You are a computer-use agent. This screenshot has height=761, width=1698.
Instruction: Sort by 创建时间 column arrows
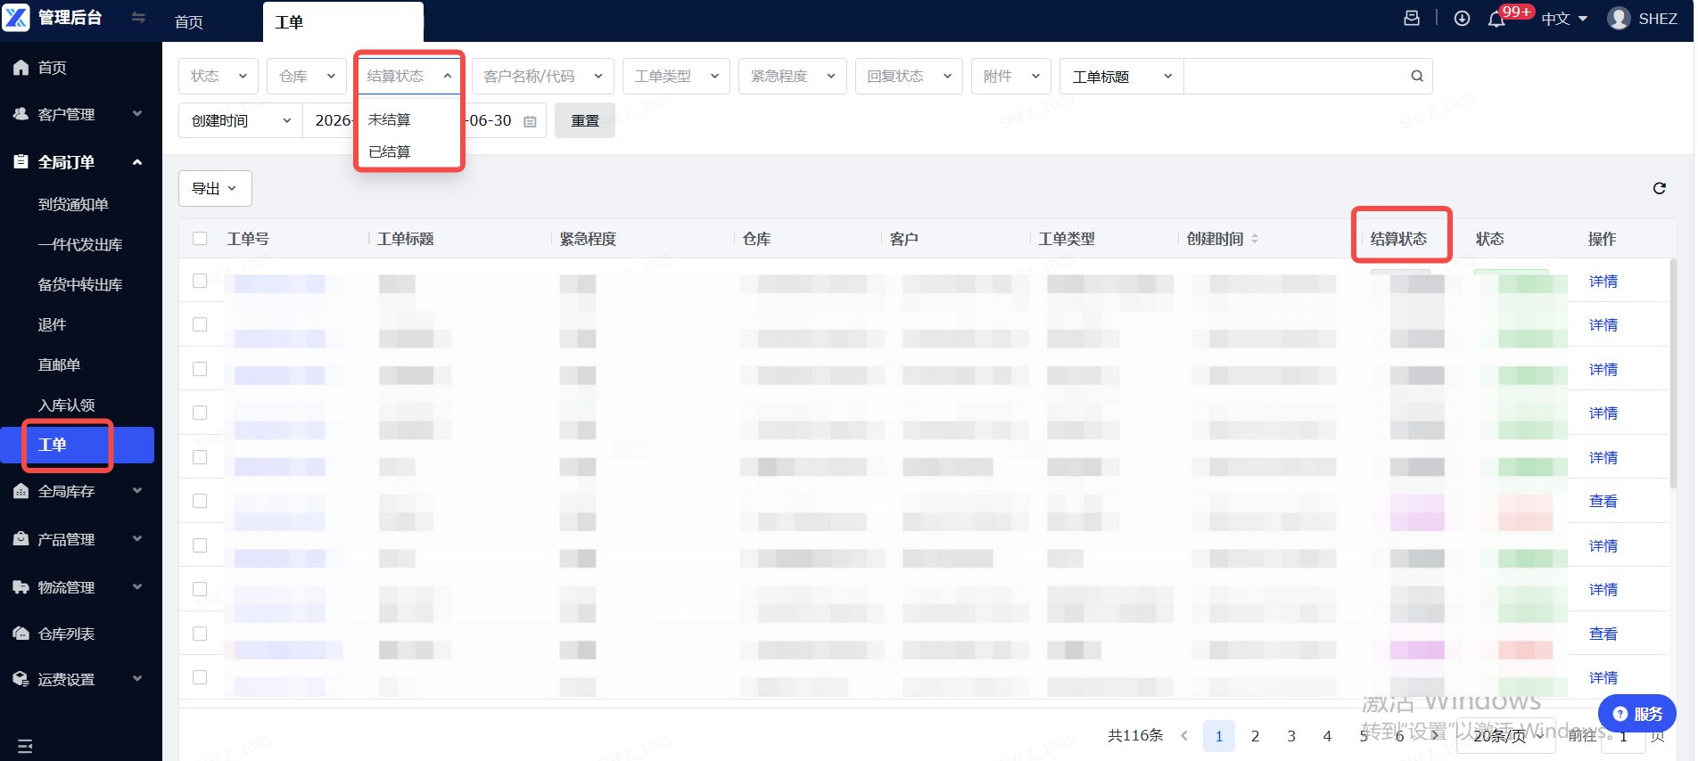point(1255,239)
